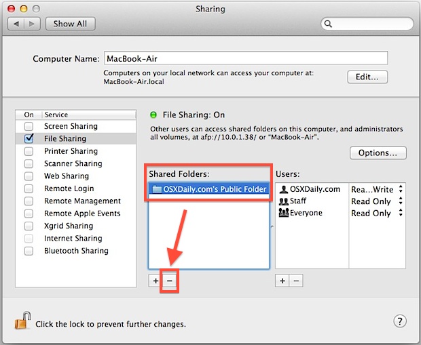Select the Xgrid Sharing service row
This screenshot has height=345, width=421.
click(76, 226)
